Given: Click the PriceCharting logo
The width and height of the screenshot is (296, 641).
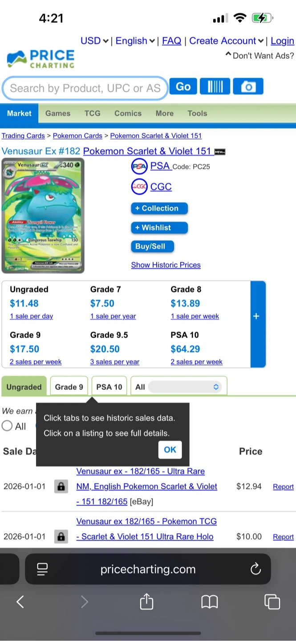Looking at the screenshot, I should pos(41,59).
